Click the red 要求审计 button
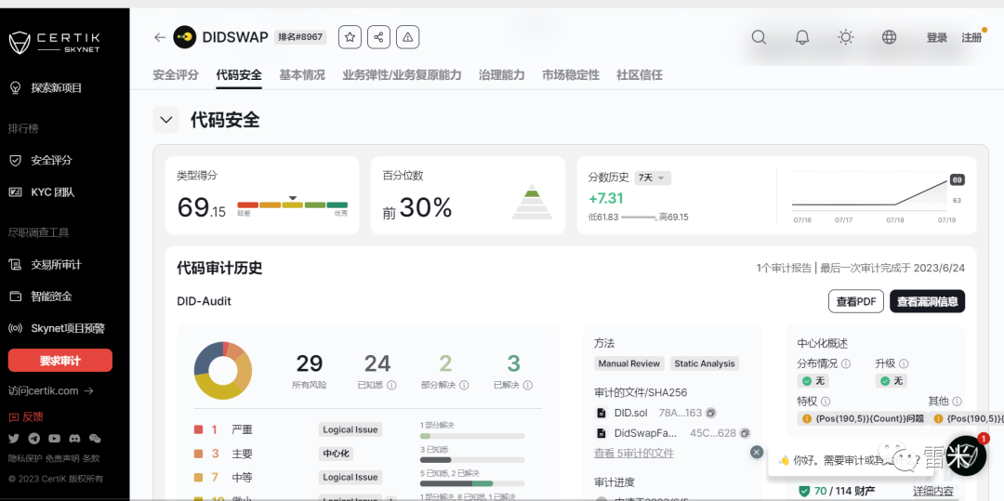1004x501 pixels. (x=60, y=361)
